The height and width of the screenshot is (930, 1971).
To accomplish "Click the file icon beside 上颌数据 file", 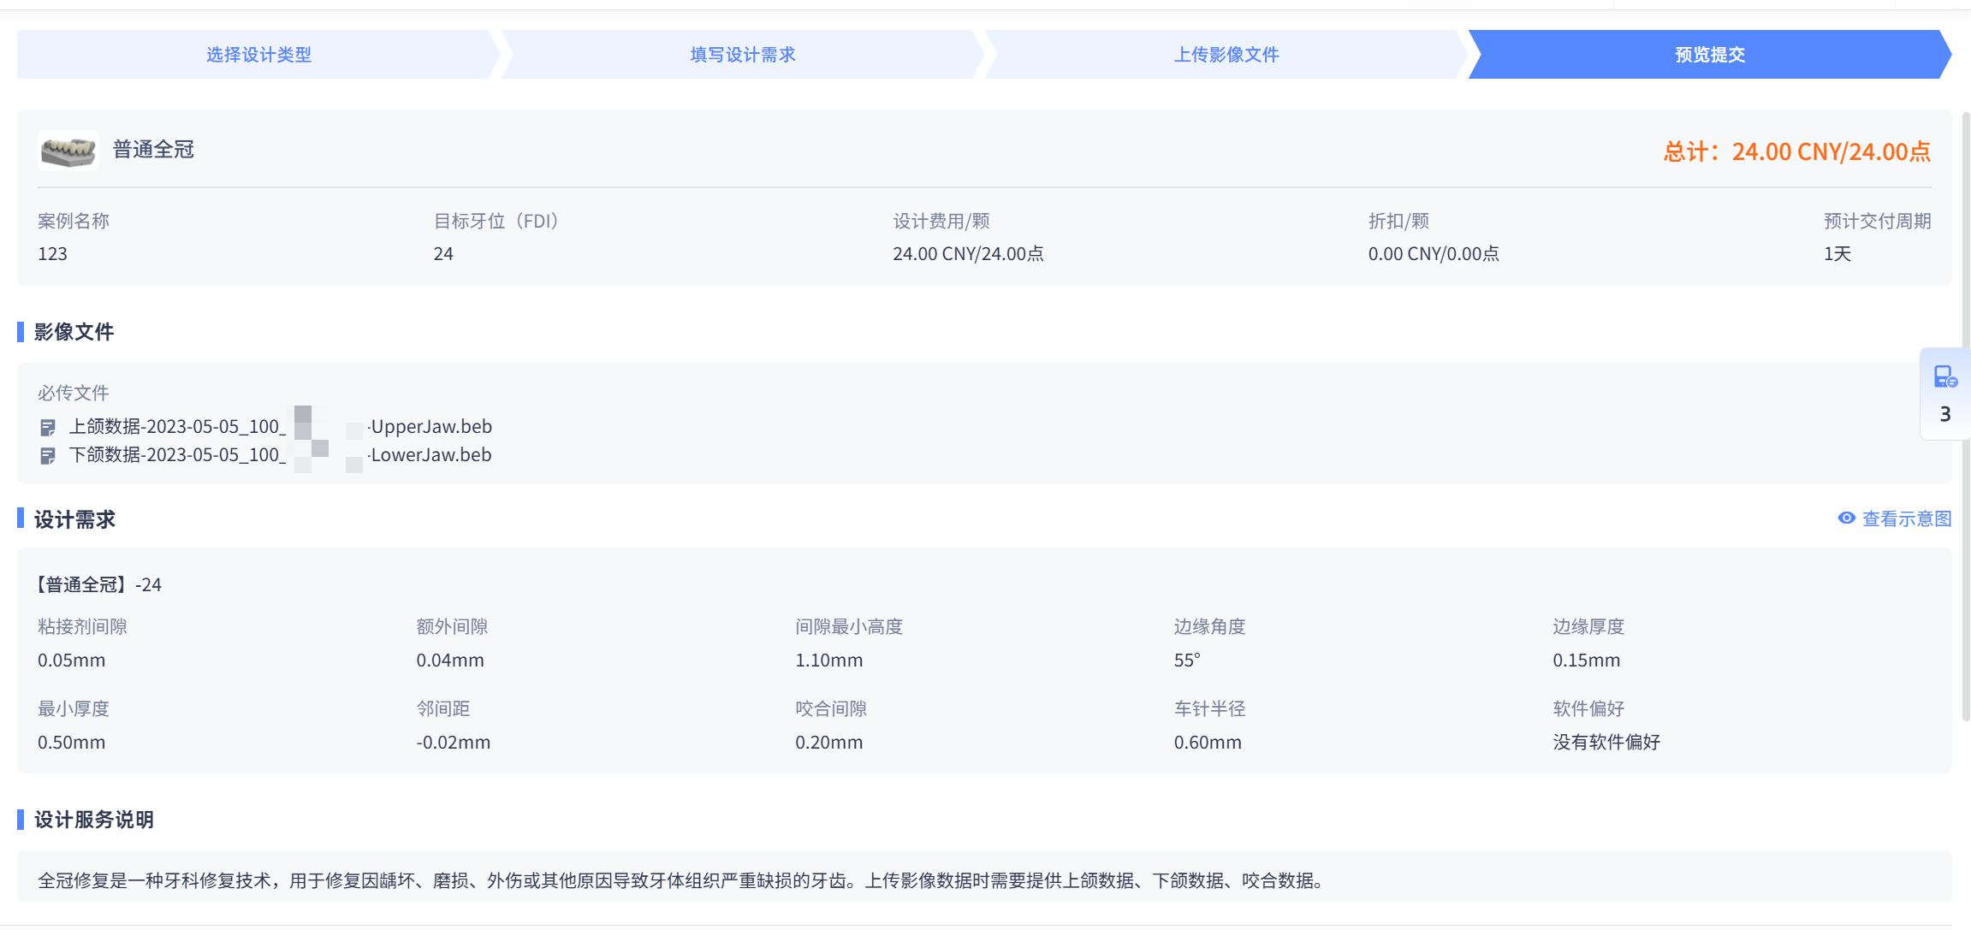I will (x=48, y=427).
